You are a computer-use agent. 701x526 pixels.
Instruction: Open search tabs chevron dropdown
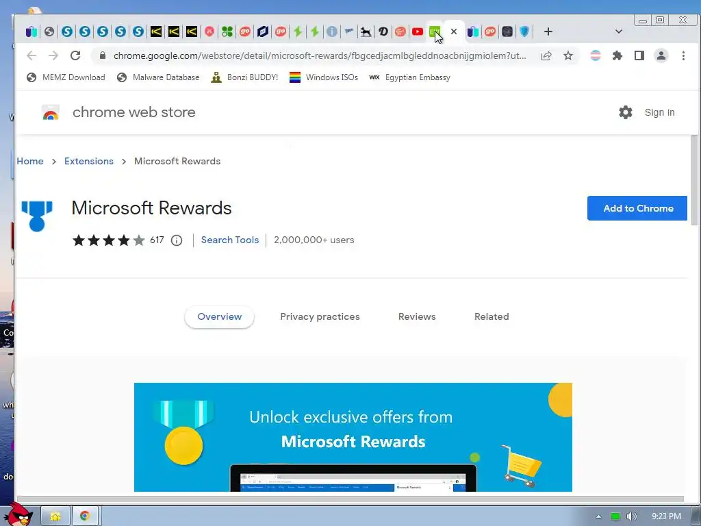[x=619, y=32]
